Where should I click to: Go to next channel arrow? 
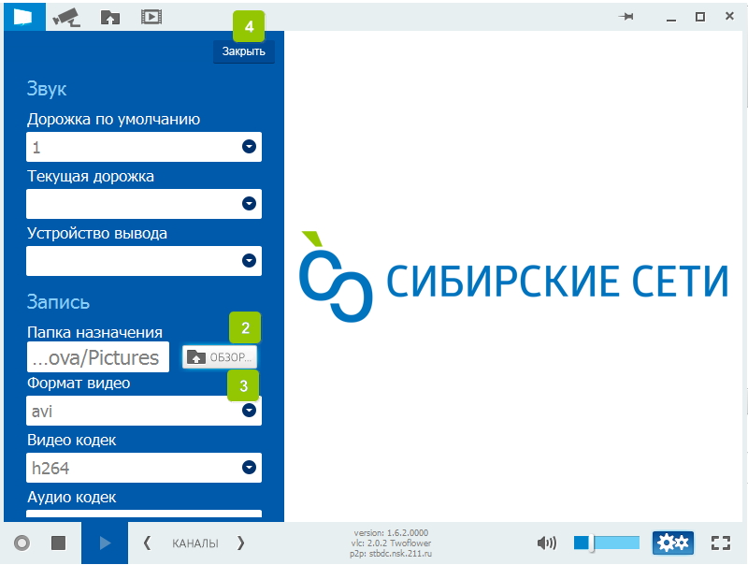(240, 543)
